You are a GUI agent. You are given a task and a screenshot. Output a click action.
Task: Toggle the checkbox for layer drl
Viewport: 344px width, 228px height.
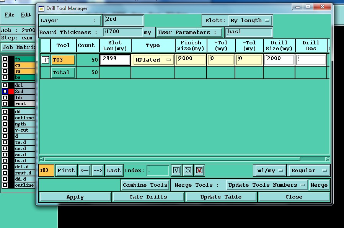pos(5,85)
